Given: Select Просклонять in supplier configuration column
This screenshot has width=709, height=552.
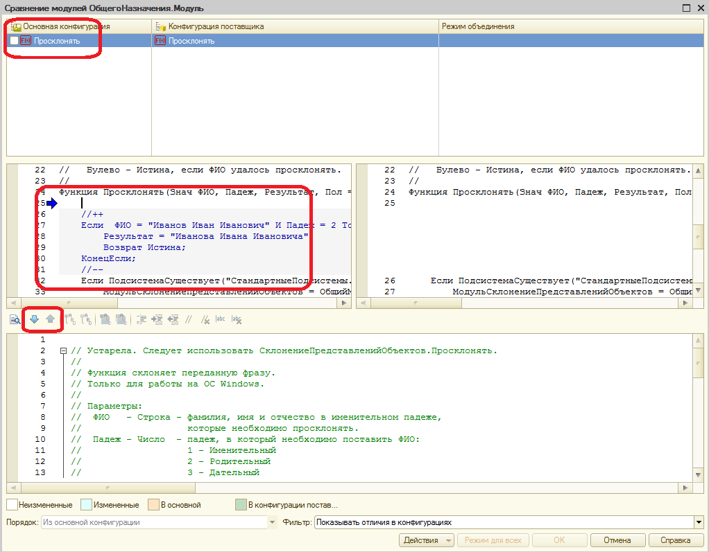Looking at the screenshot, I should click(191, 41).
